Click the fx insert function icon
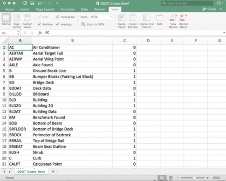The image size is (226, 181). (40, 33)
